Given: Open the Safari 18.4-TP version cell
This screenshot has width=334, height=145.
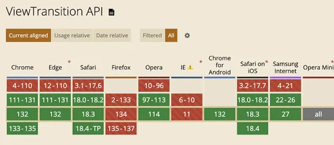Looking at the screenshot, I should [x=88, y=128].
